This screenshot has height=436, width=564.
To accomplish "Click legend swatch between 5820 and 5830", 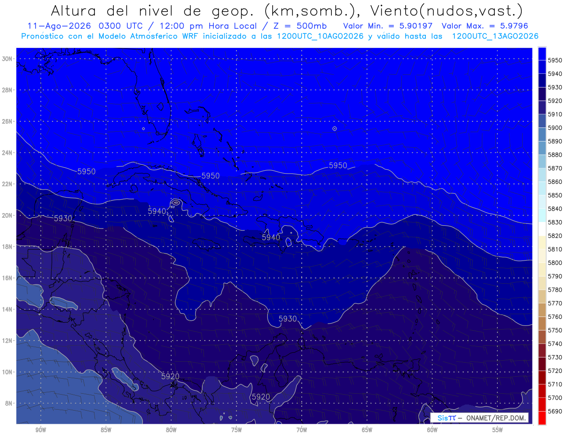I will pos(542,229).
